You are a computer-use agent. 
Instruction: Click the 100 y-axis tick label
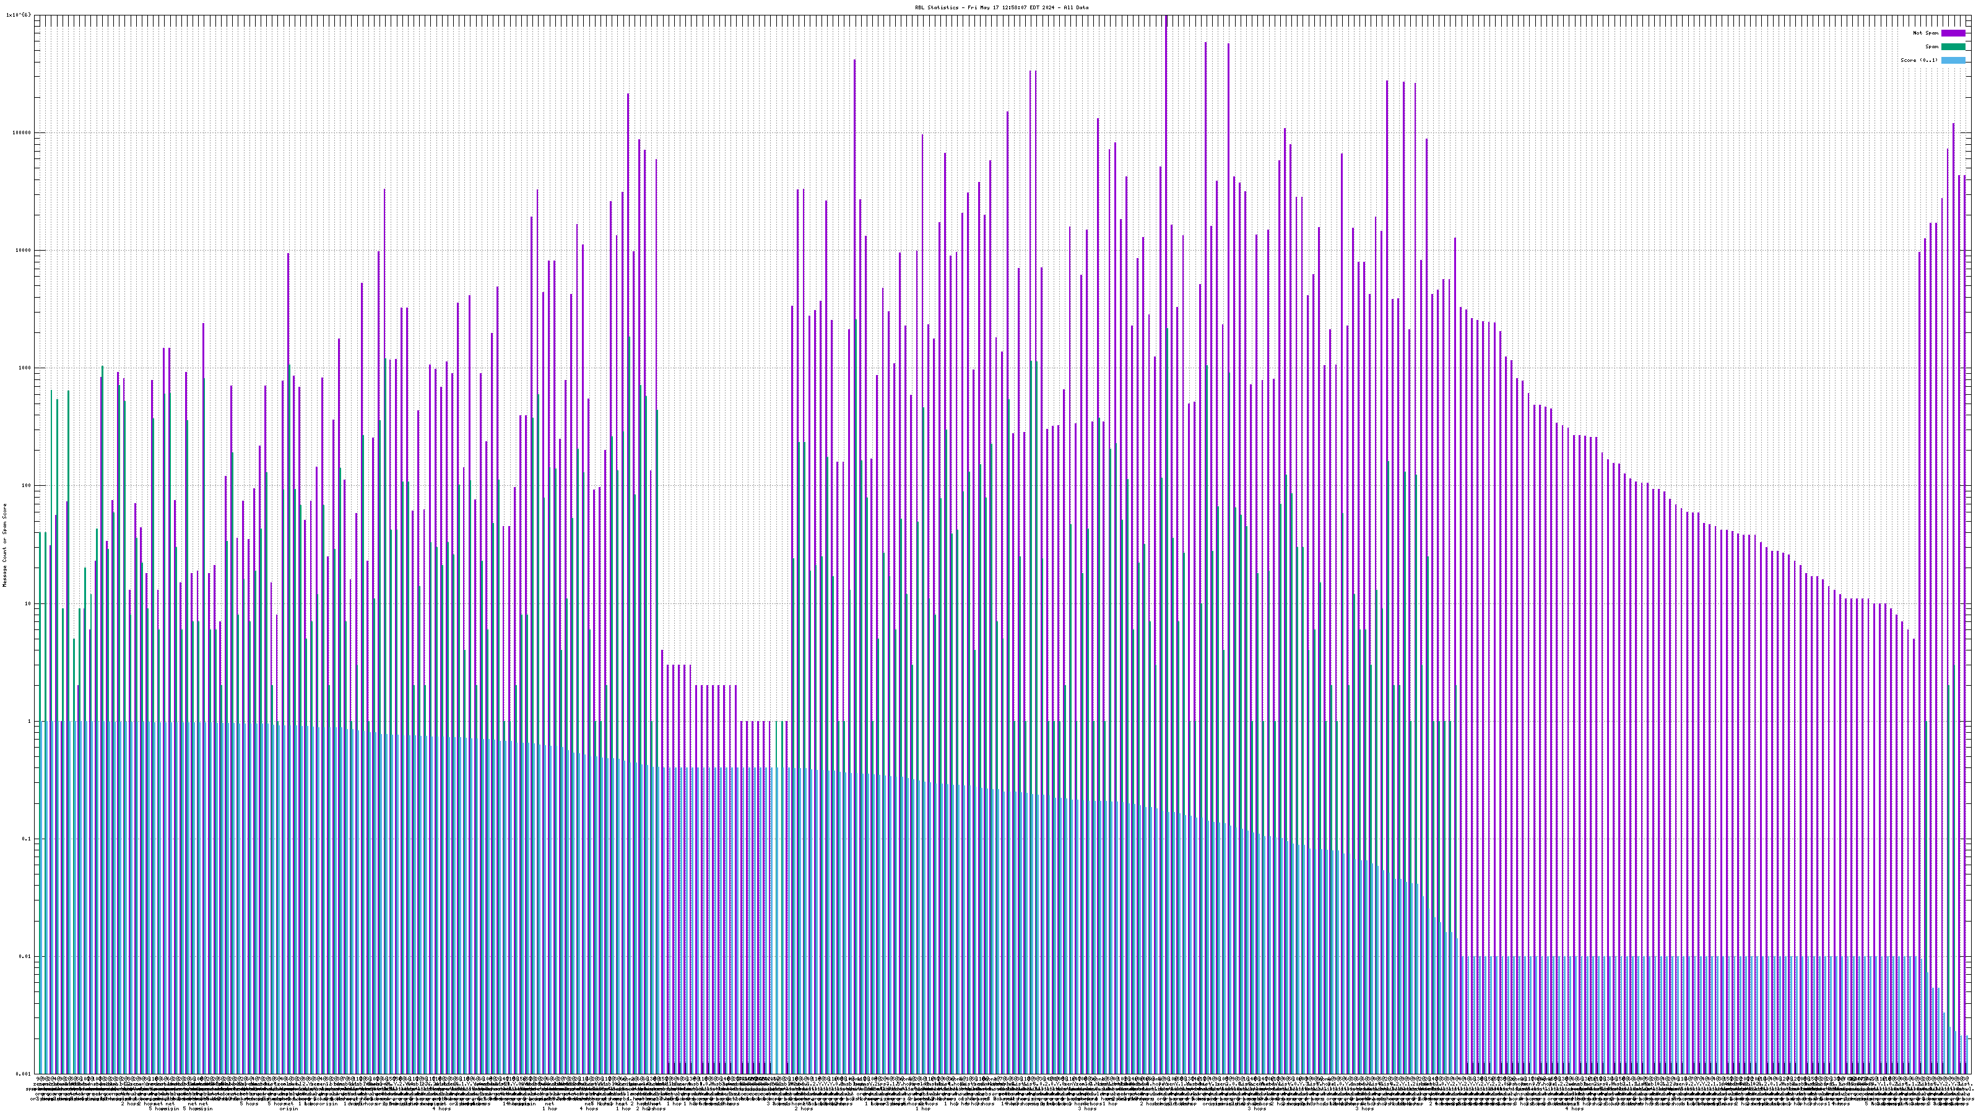coord(26,486)
